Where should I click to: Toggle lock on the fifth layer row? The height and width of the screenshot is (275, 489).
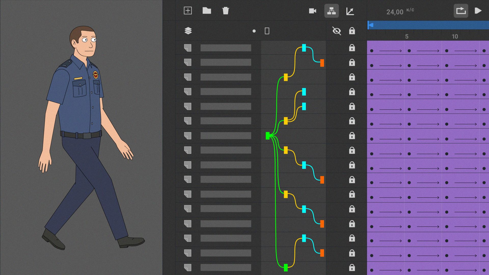click(x=352, y=106)
